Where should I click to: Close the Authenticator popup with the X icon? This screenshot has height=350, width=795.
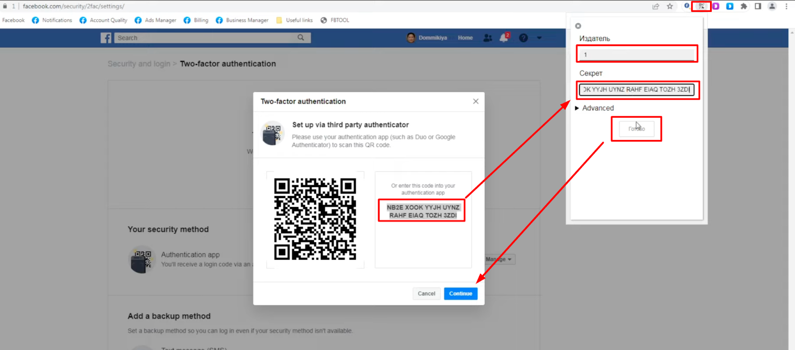pyautogui.click(x=578, y=26)
